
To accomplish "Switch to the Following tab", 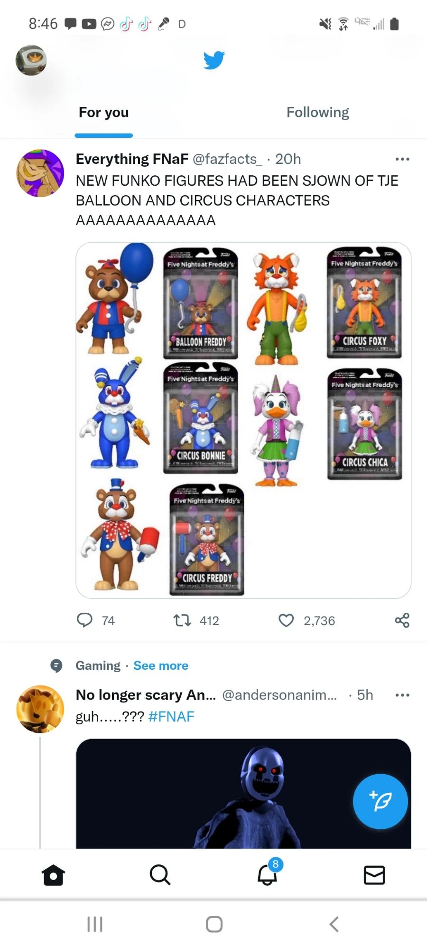I will coord(317,112).
